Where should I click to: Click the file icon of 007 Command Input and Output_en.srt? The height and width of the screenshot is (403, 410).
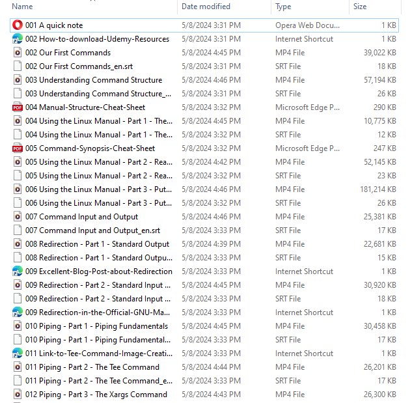[x=18, y=230]
